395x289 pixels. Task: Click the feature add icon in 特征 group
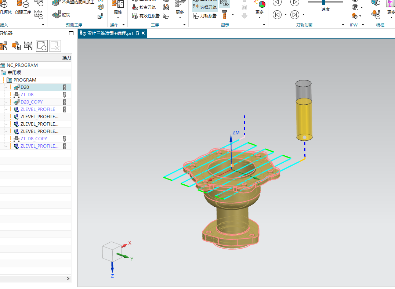[376, 15]
